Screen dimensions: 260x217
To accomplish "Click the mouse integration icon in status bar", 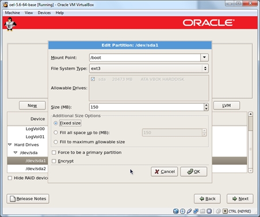I will pyautogui.click(x=218, y=211).
